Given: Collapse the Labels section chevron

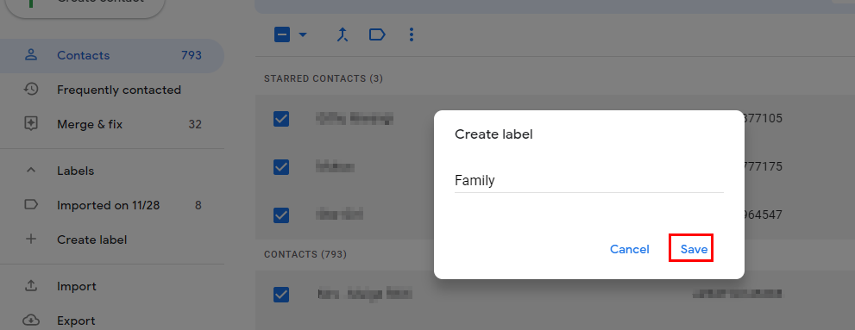Looking at the screenshot, I should click(x=31, y=171).
